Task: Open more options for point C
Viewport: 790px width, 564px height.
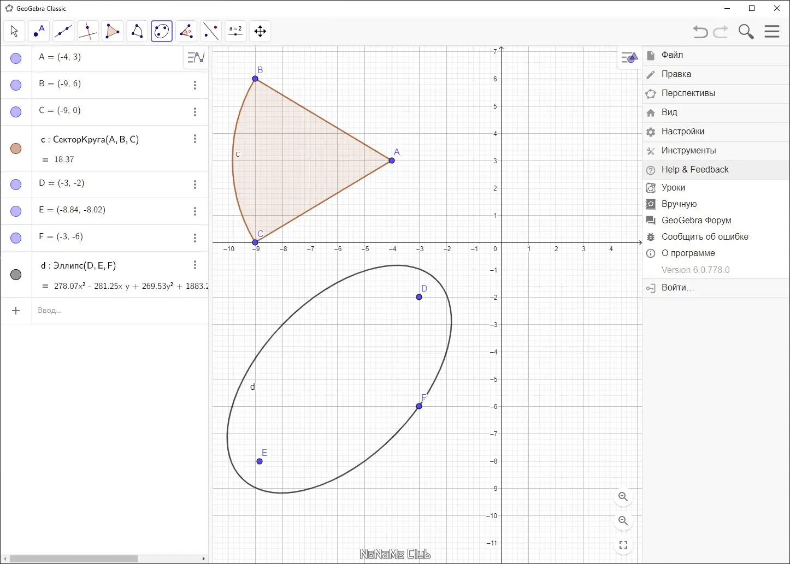Action: click(x=195, y=112)
